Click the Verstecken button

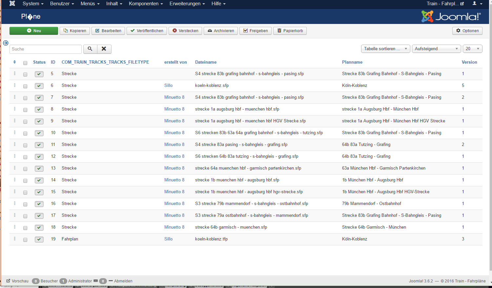coord(185,31)
